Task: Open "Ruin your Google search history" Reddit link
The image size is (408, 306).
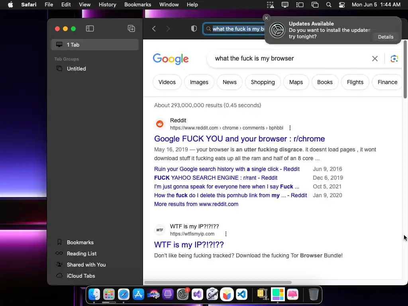Action: click(x=227, y=169)
